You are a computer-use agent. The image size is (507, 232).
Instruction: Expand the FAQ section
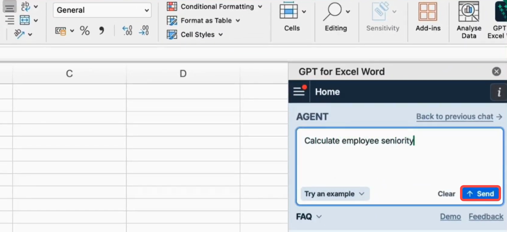(x=309, y=217)
